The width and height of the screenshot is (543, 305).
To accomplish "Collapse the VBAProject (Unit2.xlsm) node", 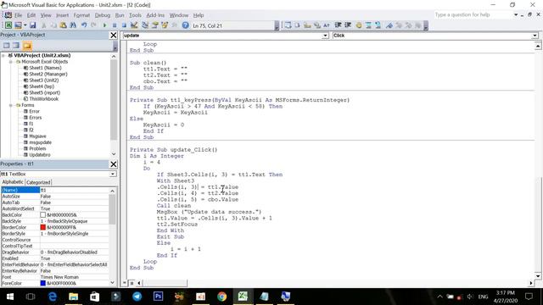I will click(3, 55).
